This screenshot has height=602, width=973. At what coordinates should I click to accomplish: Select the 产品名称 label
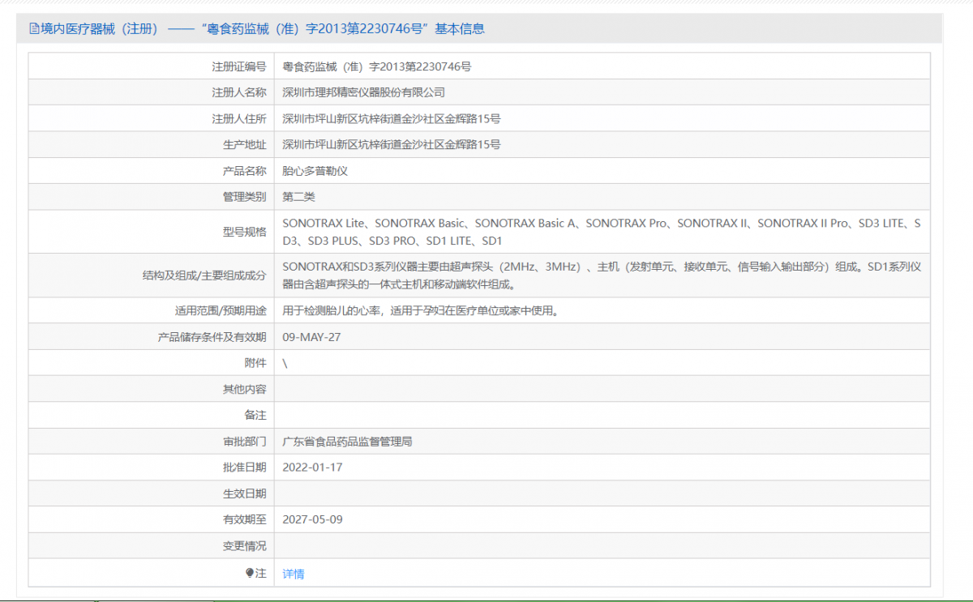coord(245,171)
